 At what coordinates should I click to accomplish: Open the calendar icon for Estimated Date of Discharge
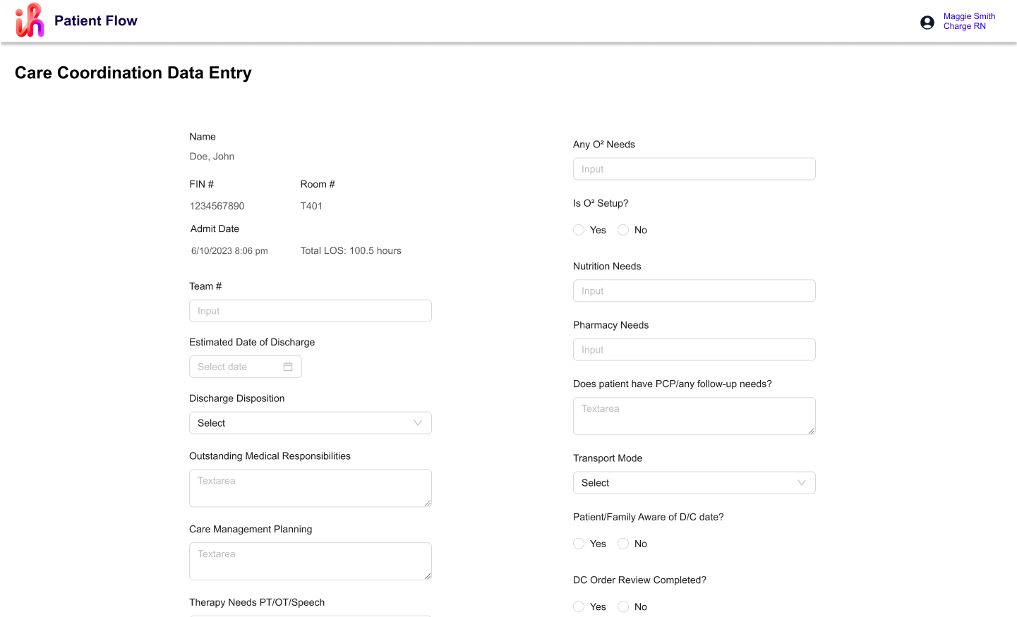287,366
